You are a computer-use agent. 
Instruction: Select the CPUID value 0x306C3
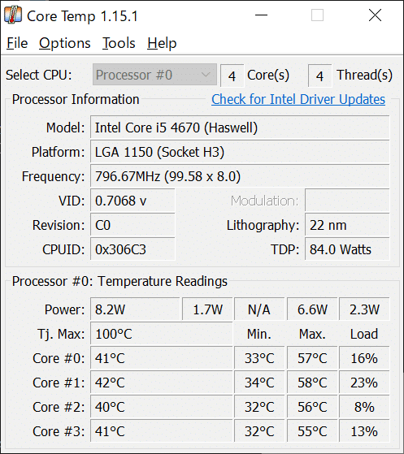point(132,249)
